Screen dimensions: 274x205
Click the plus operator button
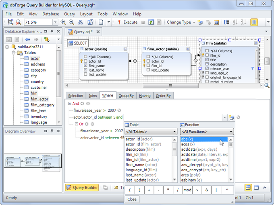click(x=149, y=190)
